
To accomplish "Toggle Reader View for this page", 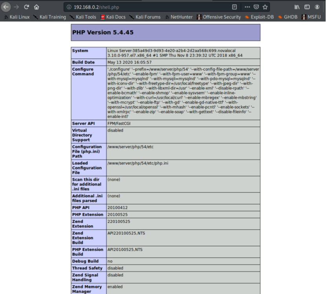I will (x=234, y=7).
